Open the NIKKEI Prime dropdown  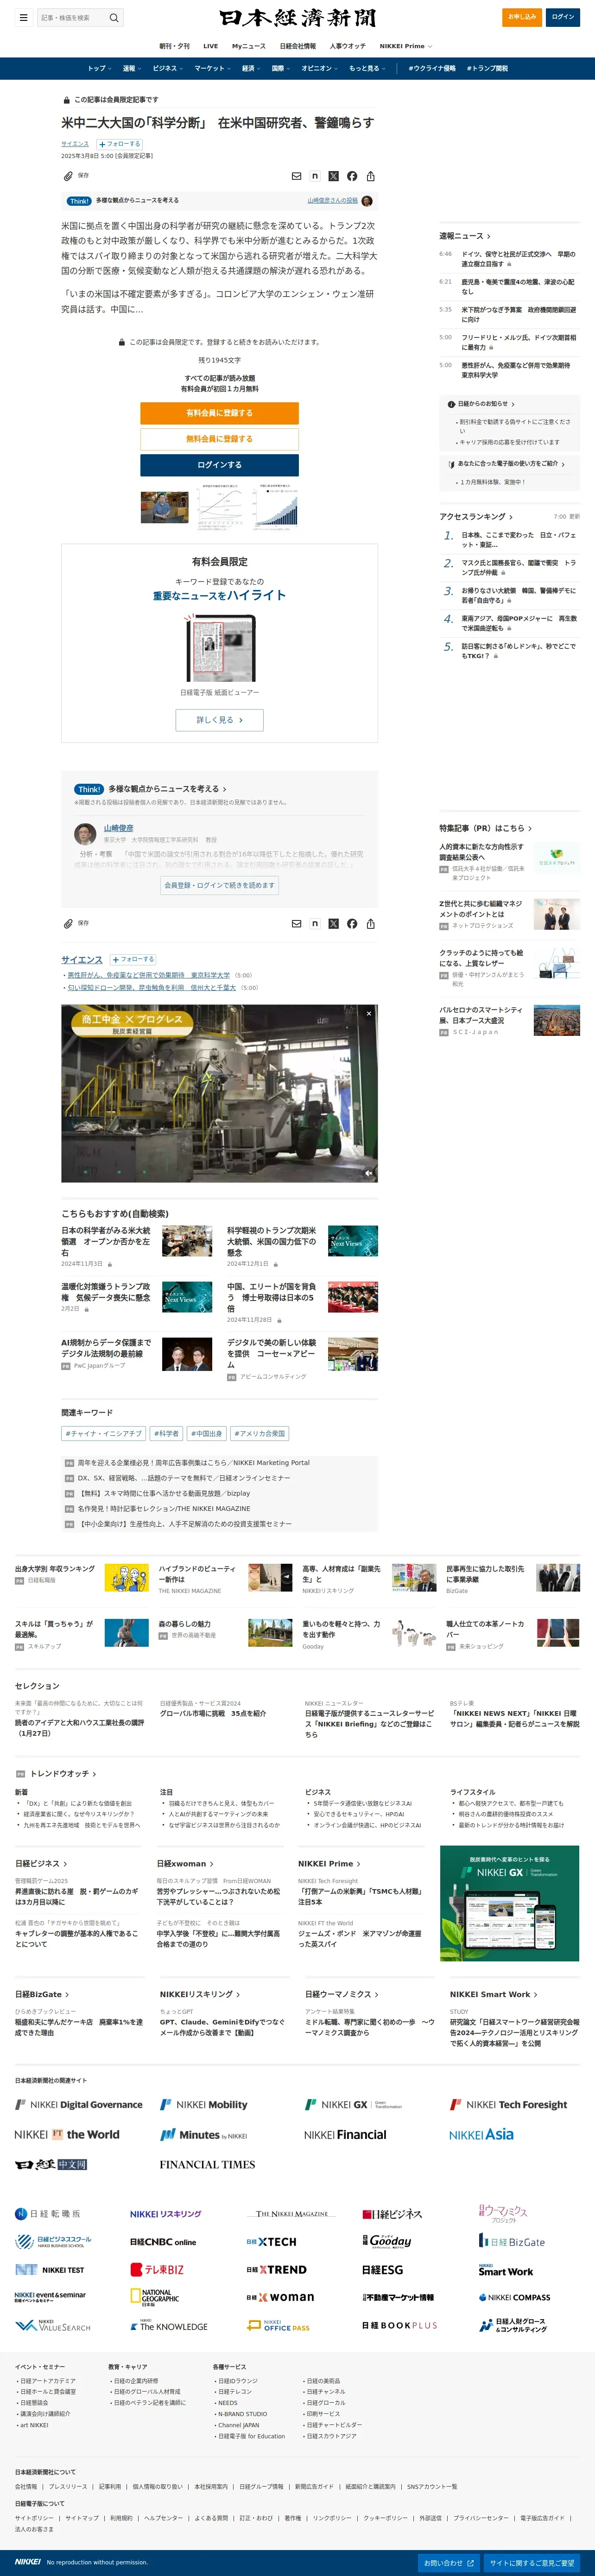coord(405,46)
